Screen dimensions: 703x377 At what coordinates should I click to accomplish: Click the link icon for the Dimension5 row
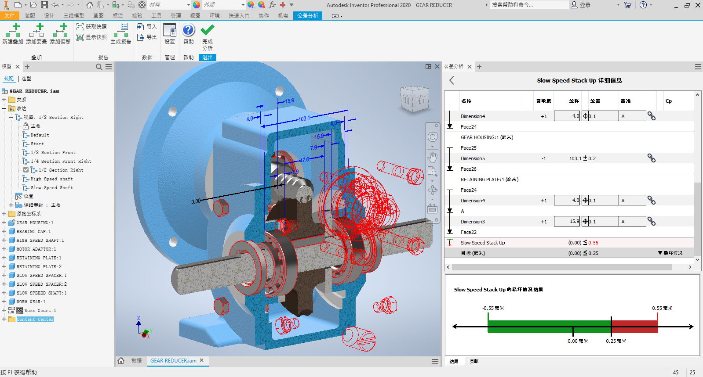coord(652,158)
